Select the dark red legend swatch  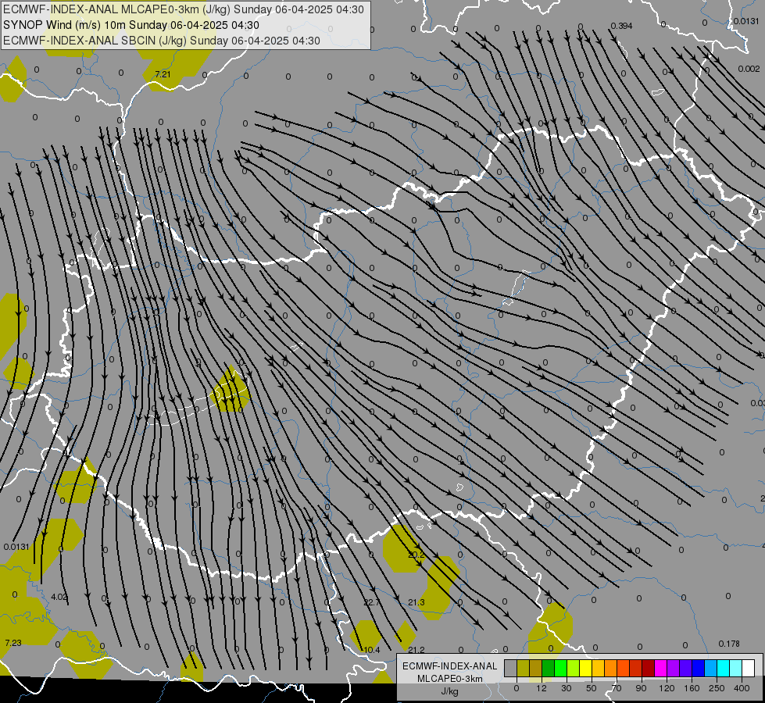[x=648, y=669]
